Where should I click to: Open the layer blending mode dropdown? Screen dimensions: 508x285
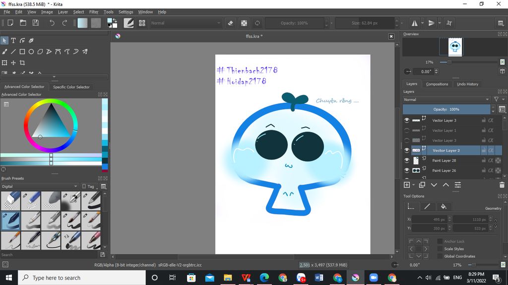coord(447,99)
